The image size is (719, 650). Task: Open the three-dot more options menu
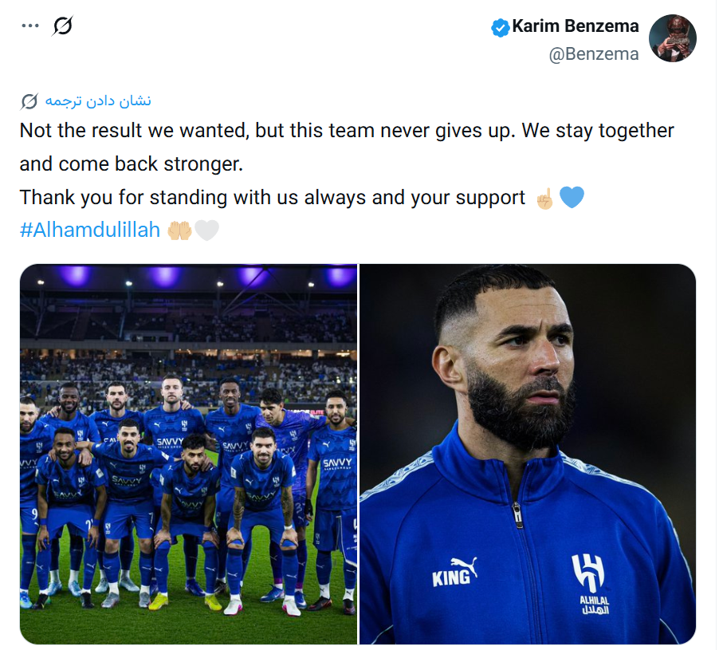[x=30, y=26]
